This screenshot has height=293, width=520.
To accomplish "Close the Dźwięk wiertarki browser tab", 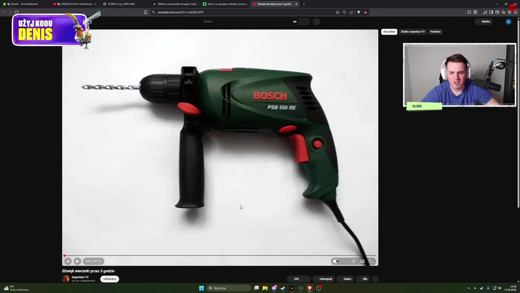I will [296, 4].
